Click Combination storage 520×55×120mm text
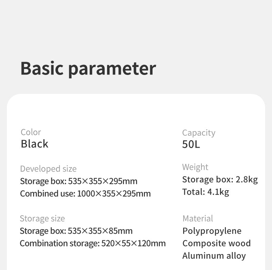 (x=92, y=243)
